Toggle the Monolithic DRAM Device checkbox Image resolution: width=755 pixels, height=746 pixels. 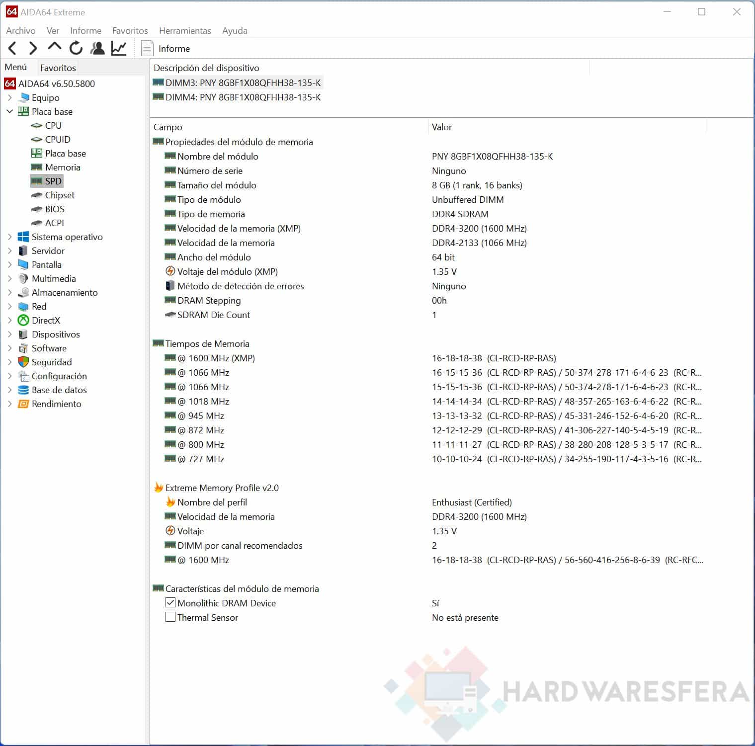coord(170,603)
